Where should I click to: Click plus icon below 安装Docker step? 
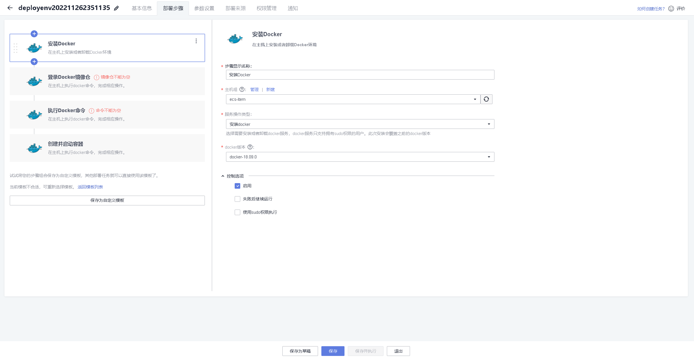coord(34,62)
